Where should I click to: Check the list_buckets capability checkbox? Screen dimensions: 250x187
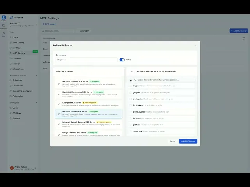click(x=130, y=105)
